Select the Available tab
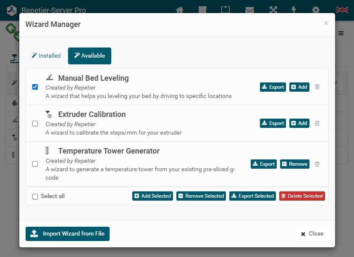Image resolution: width=354 pixels, height=257 pixels. (89, 56)
